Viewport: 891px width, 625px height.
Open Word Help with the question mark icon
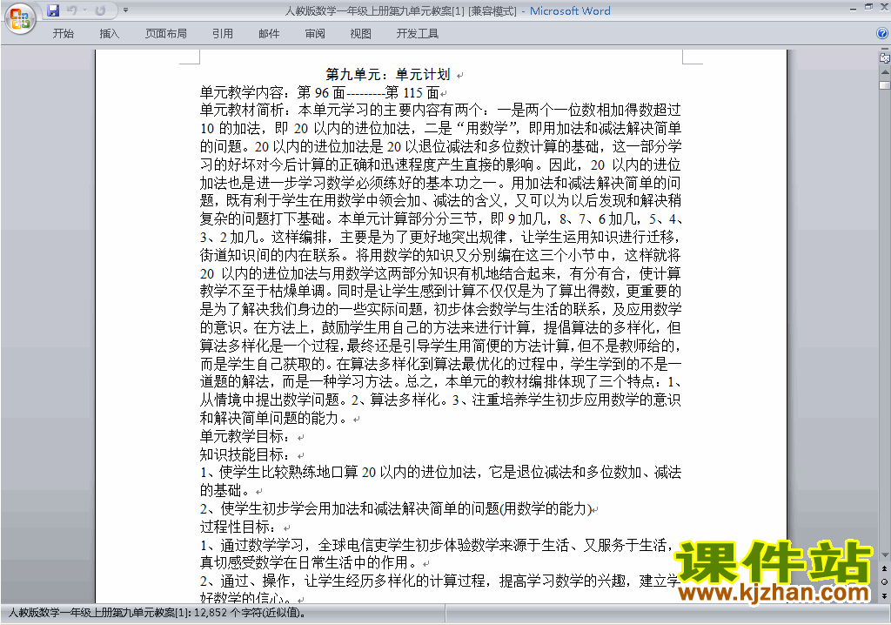[882, 34]
